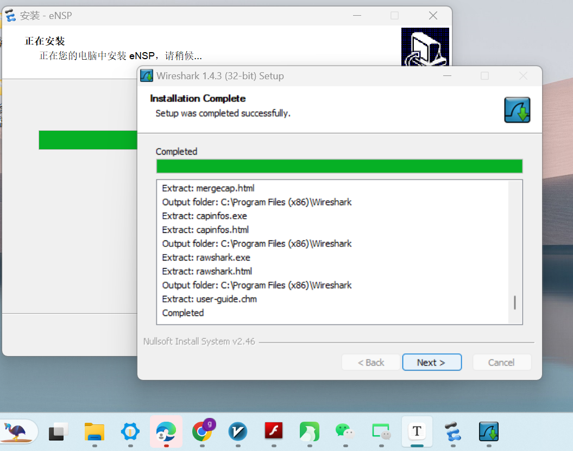Open Task View from the taskbar
This screenshot has width=573, height=451.
[58, 432]
